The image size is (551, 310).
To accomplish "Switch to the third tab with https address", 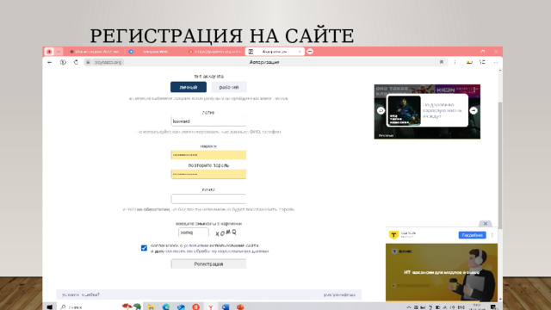I will coord(215,52).
